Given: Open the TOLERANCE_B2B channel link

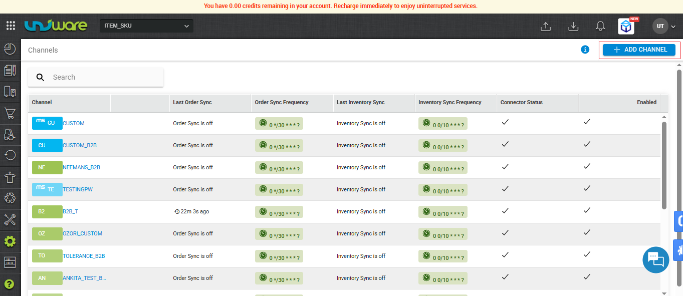Looking at the screenshot, I should [84, 256].
